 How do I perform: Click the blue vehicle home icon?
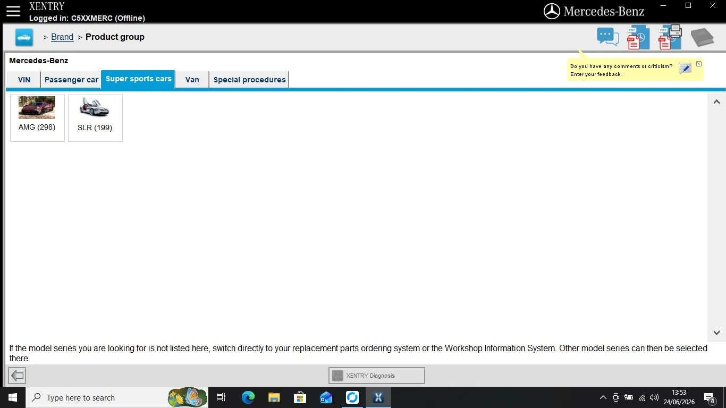click(x=24, y=37)
